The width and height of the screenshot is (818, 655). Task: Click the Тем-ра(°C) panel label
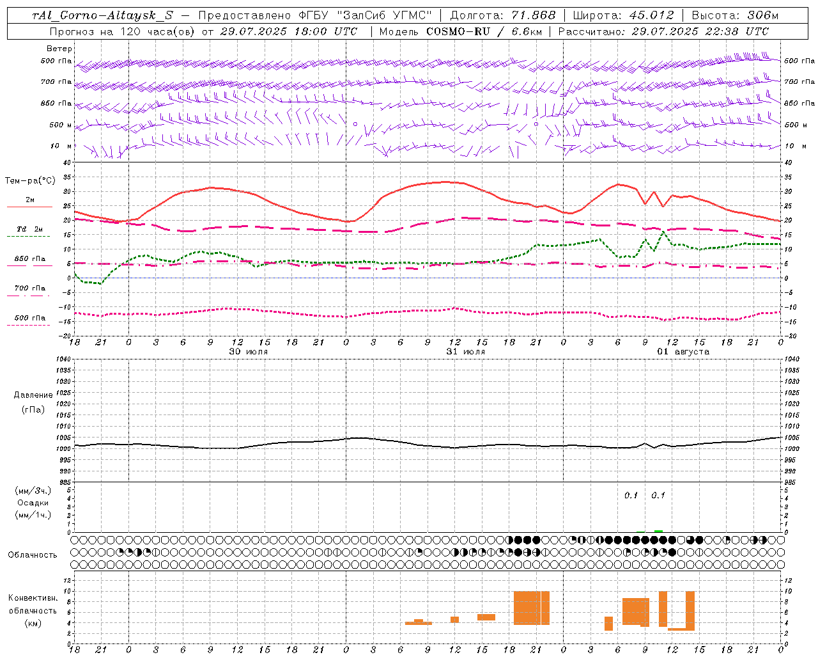coord(30,181)
